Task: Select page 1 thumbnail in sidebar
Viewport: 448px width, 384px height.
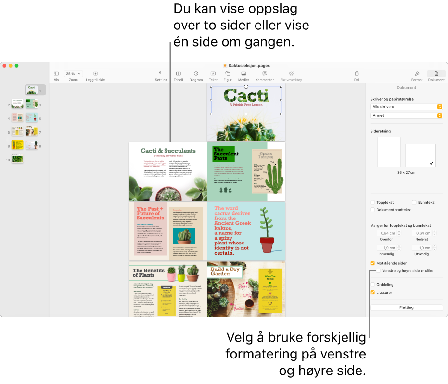Action: (31, 90)
